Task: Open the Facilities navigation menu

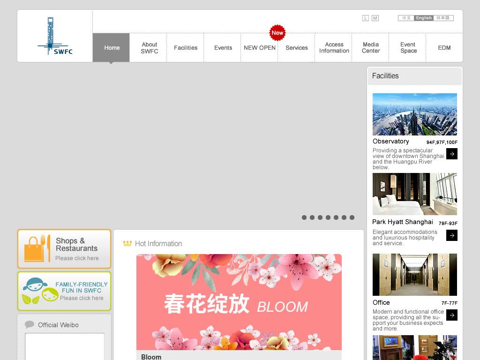Action: click(186, 48)
